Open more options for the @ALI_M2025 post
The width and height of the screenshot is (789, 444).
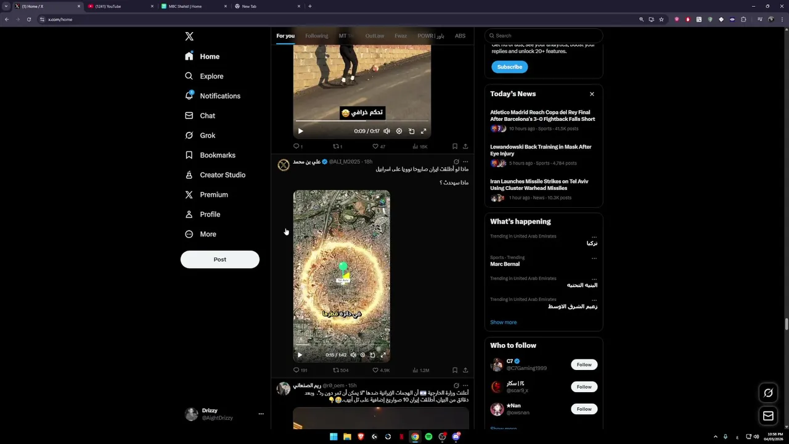[465, 162]
